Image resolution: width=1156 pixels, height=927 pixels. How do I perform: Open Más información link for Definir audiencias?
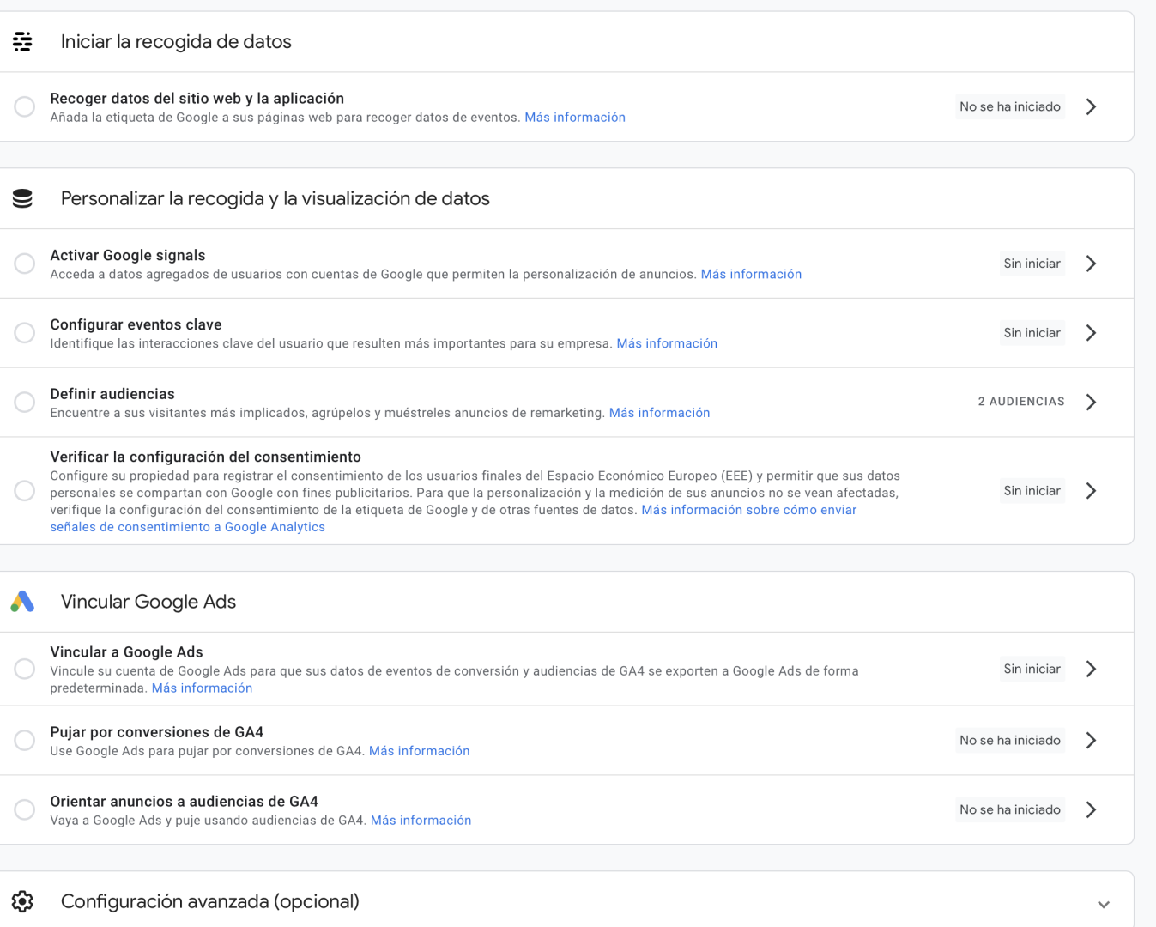(659, 413)
